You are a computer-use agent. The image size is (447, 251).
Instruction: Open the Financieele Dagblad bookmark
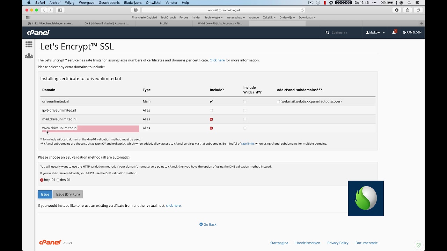[144, 17]
